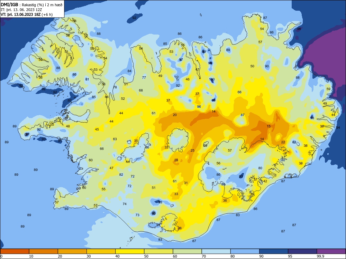346x259 pixels.
Task: Click the map value '39' on the southeast coast
Action: pyautogui.click(x=252, y=194)
